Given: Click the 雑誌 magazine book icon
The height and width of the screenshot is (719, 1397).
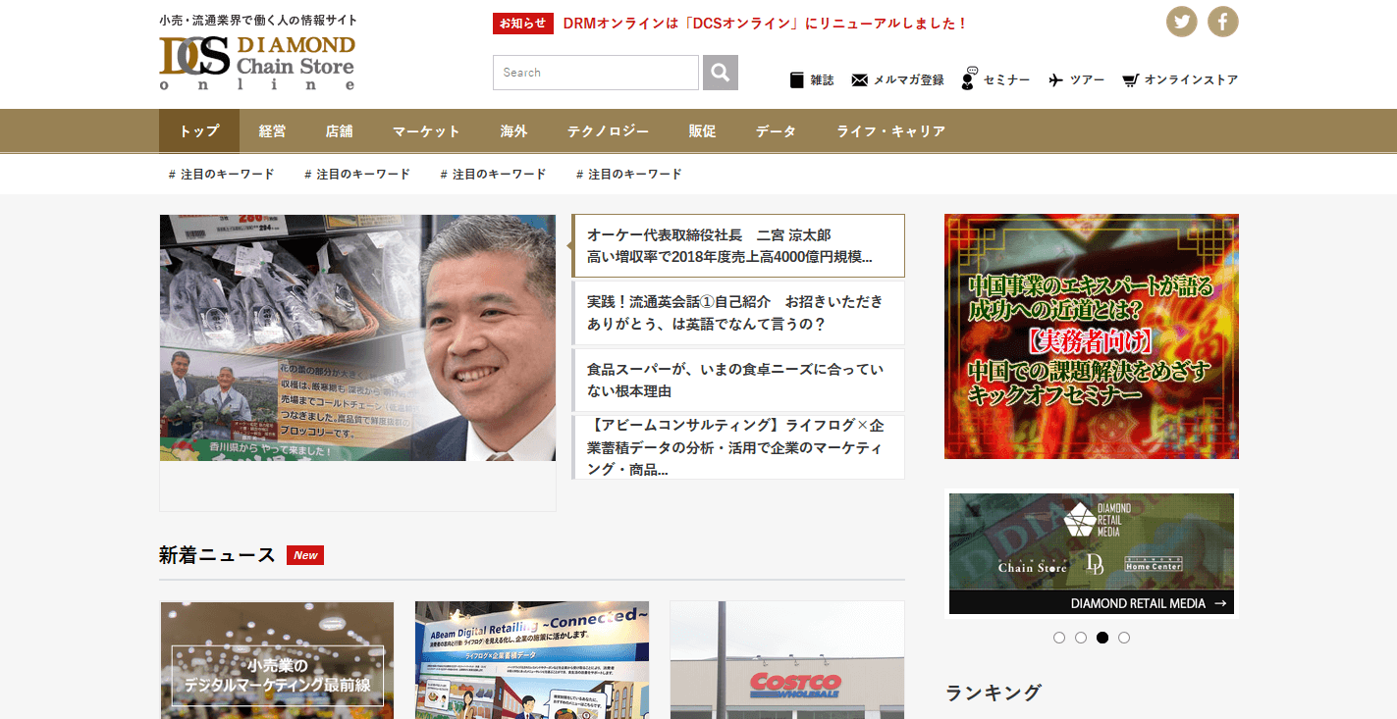Looking at the screenshot, I should point(797,80).
